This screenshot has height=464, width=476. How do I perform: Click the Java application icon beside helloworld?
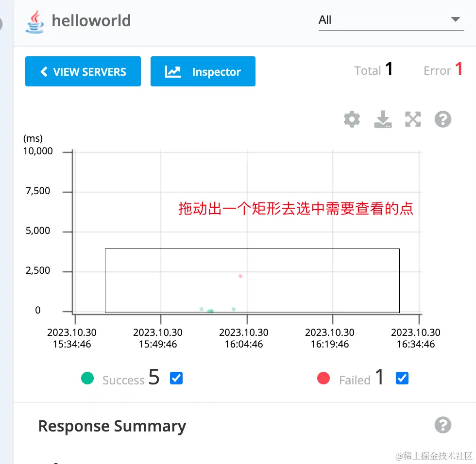point(34,21)
